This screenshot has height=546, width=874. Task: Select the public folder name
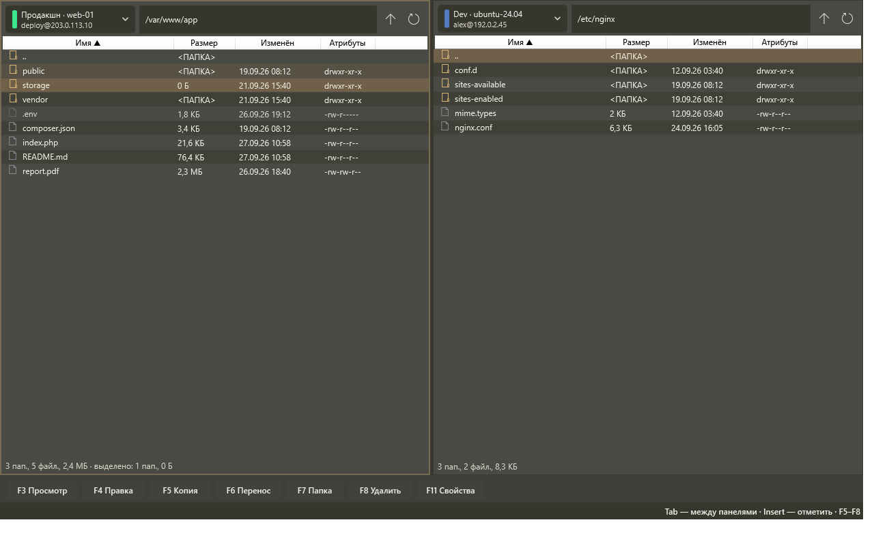tap(33, 71)
